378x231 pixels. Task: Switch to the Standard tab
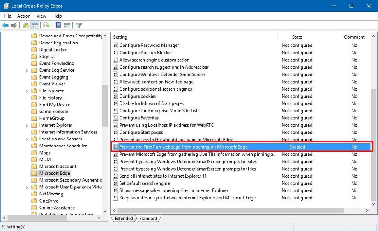148,219
